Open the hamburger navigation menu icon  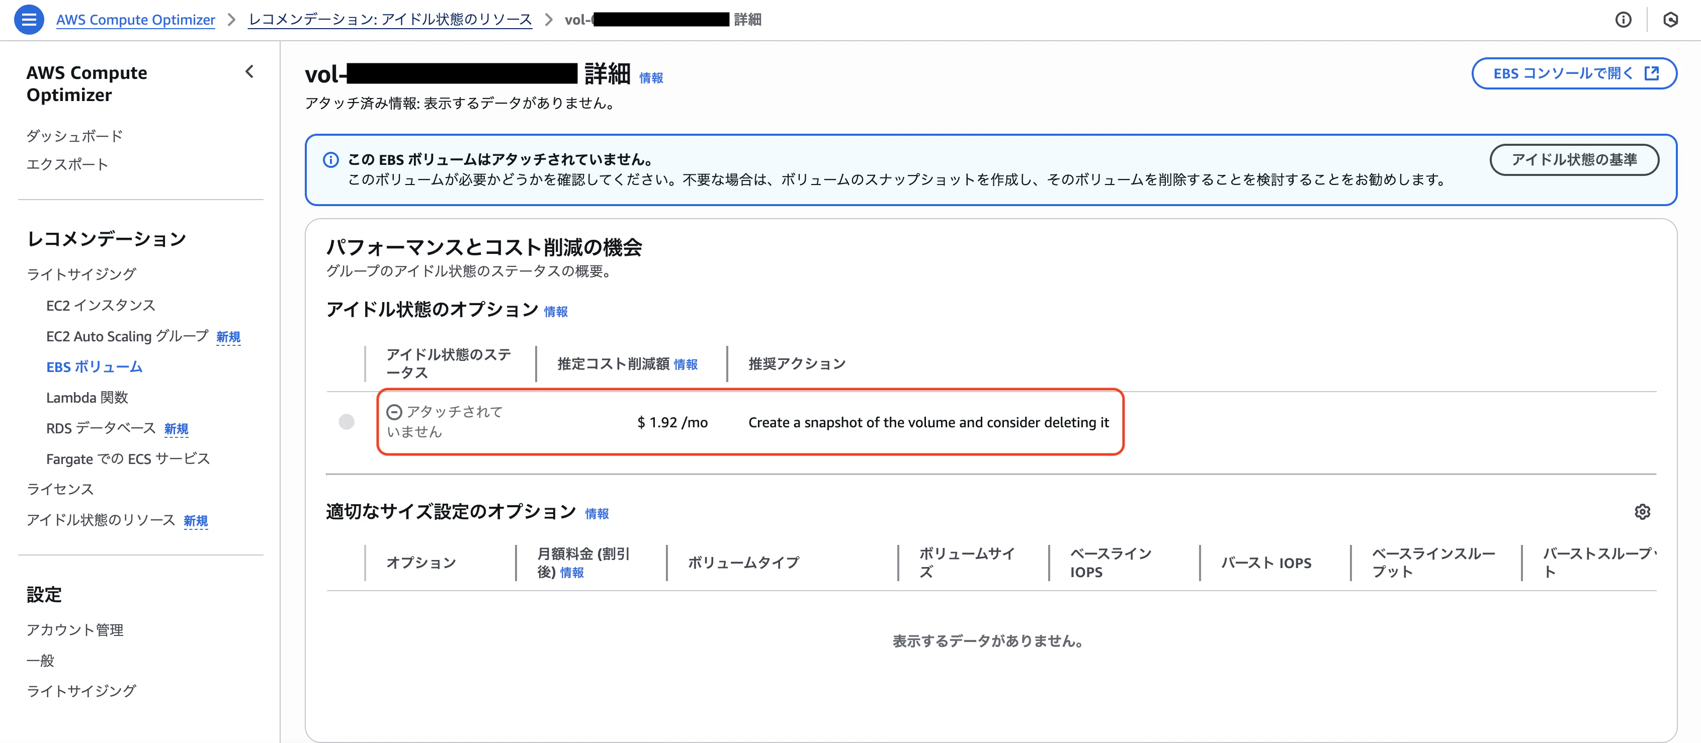28,20
